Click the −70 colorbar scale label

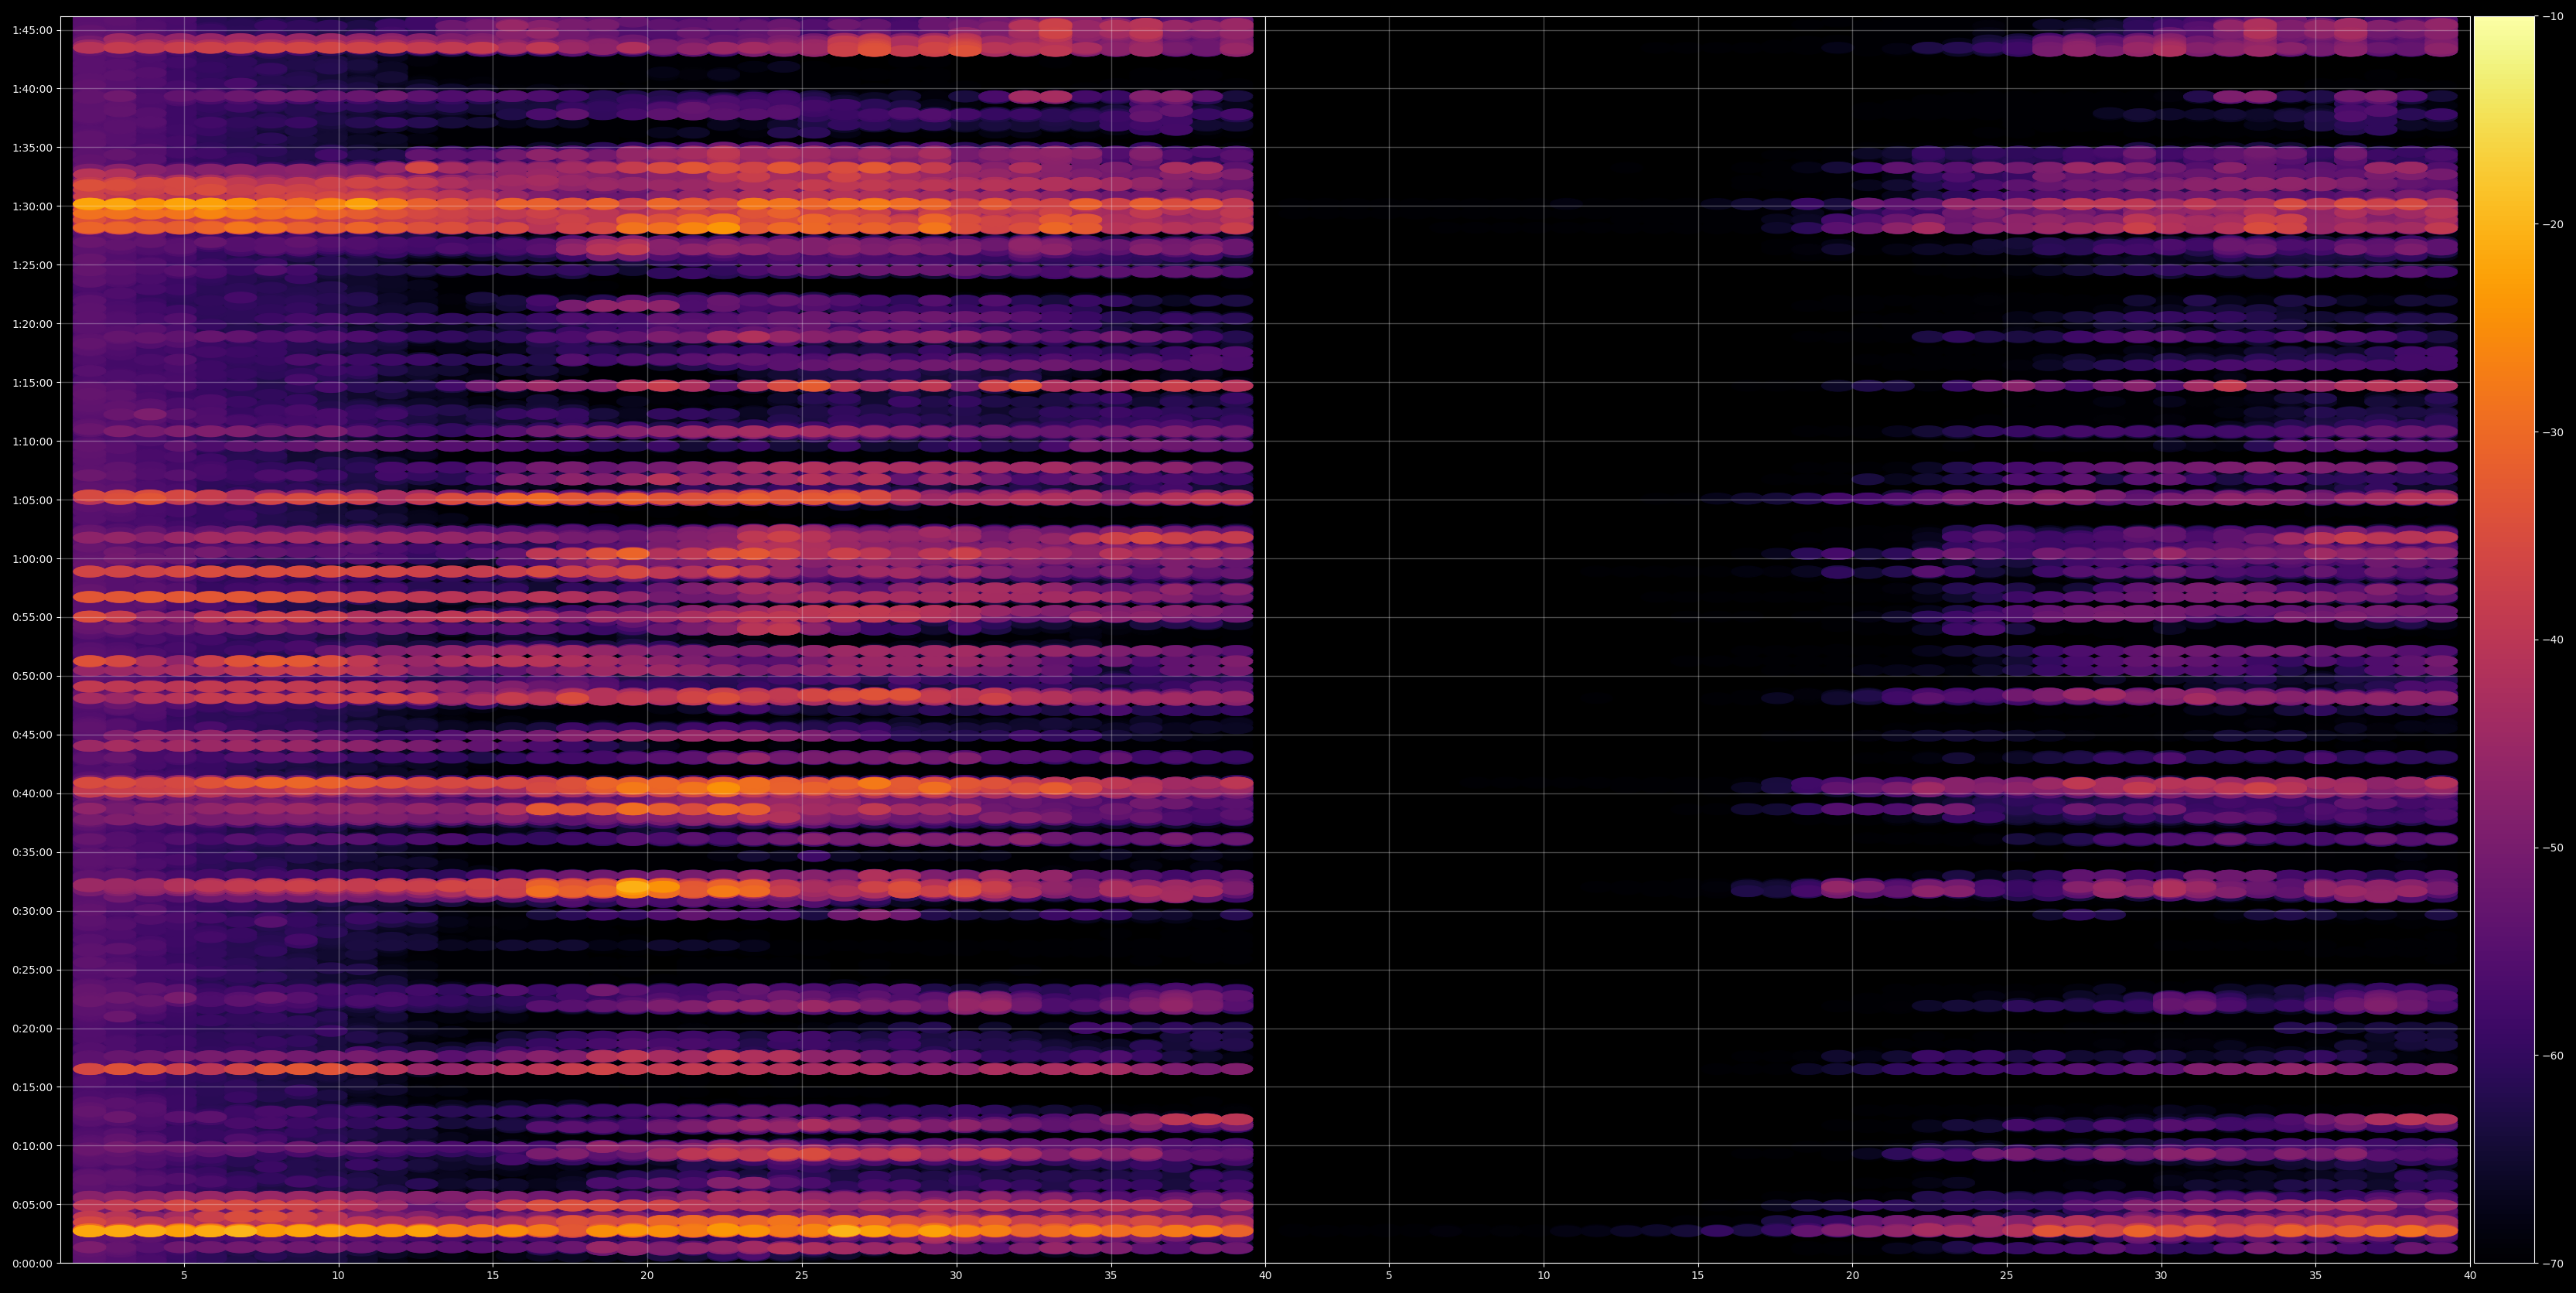(x=2553, y=1263)
